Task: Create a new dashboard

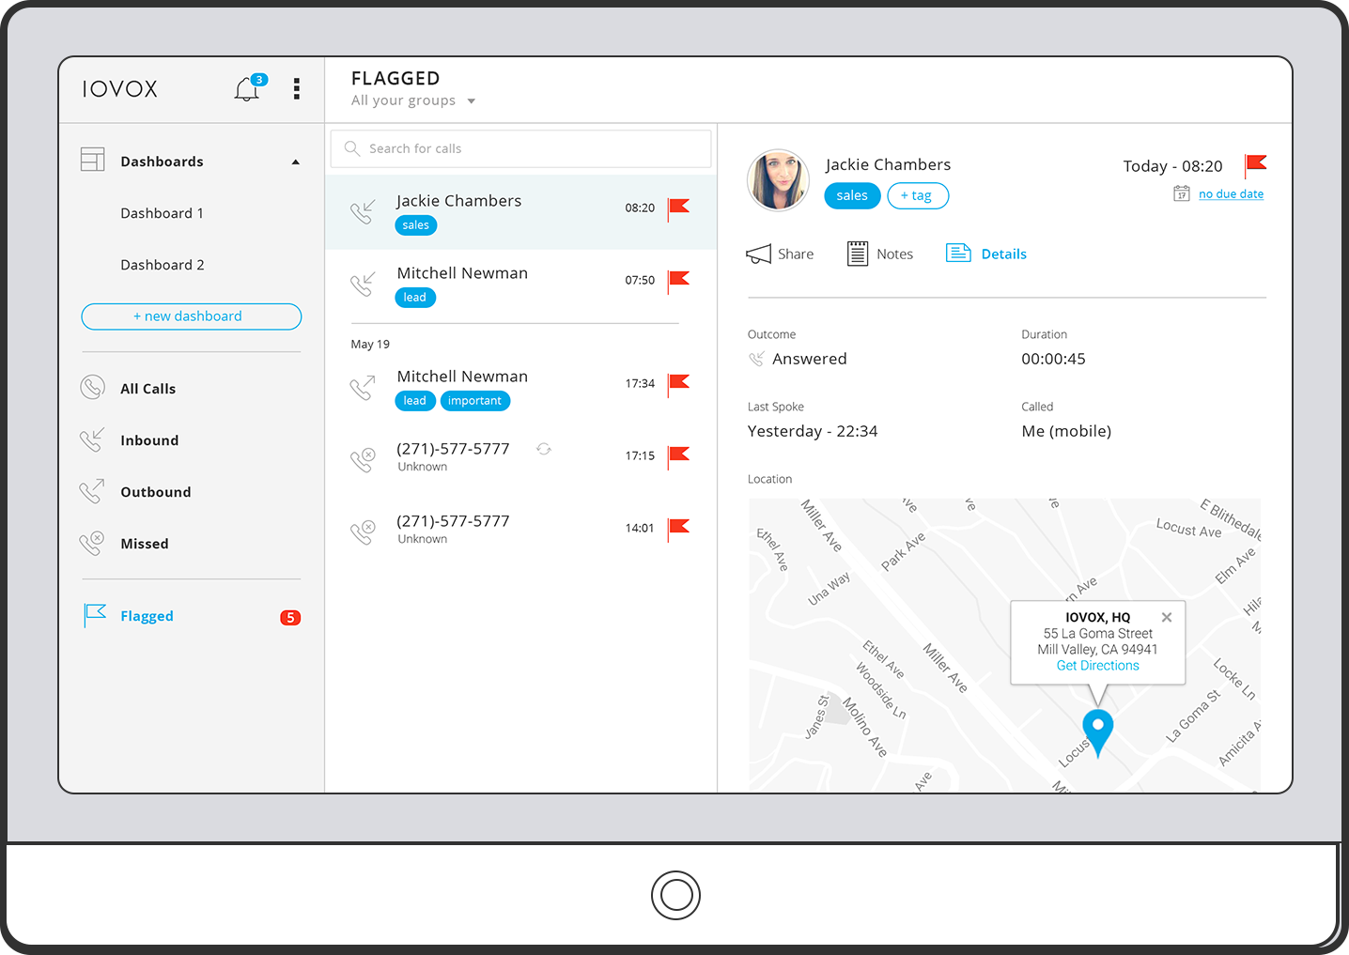Action: (191, 316)
